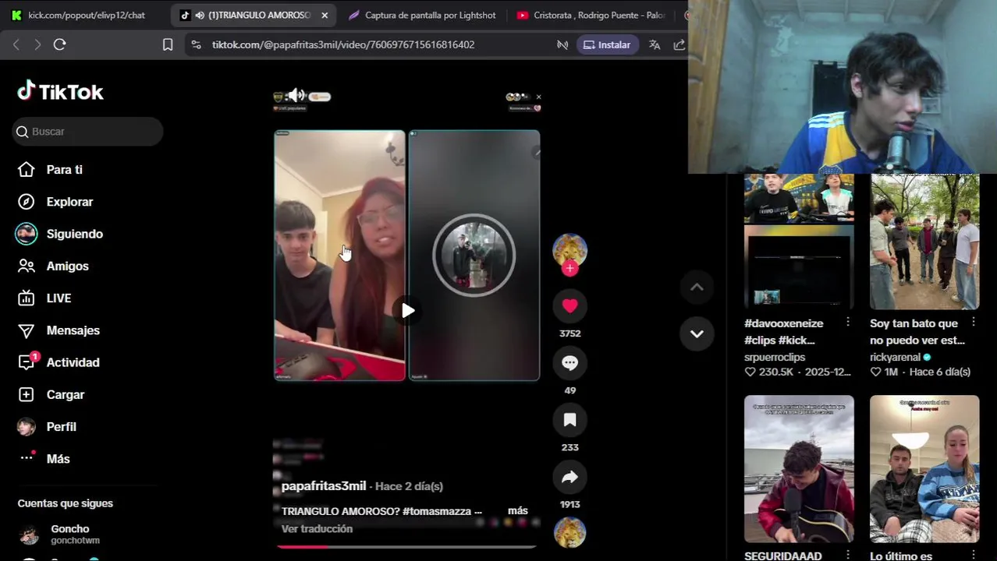Open the Cargar upload page
This screenshot has height=561, width=997.
click(65, 394)
